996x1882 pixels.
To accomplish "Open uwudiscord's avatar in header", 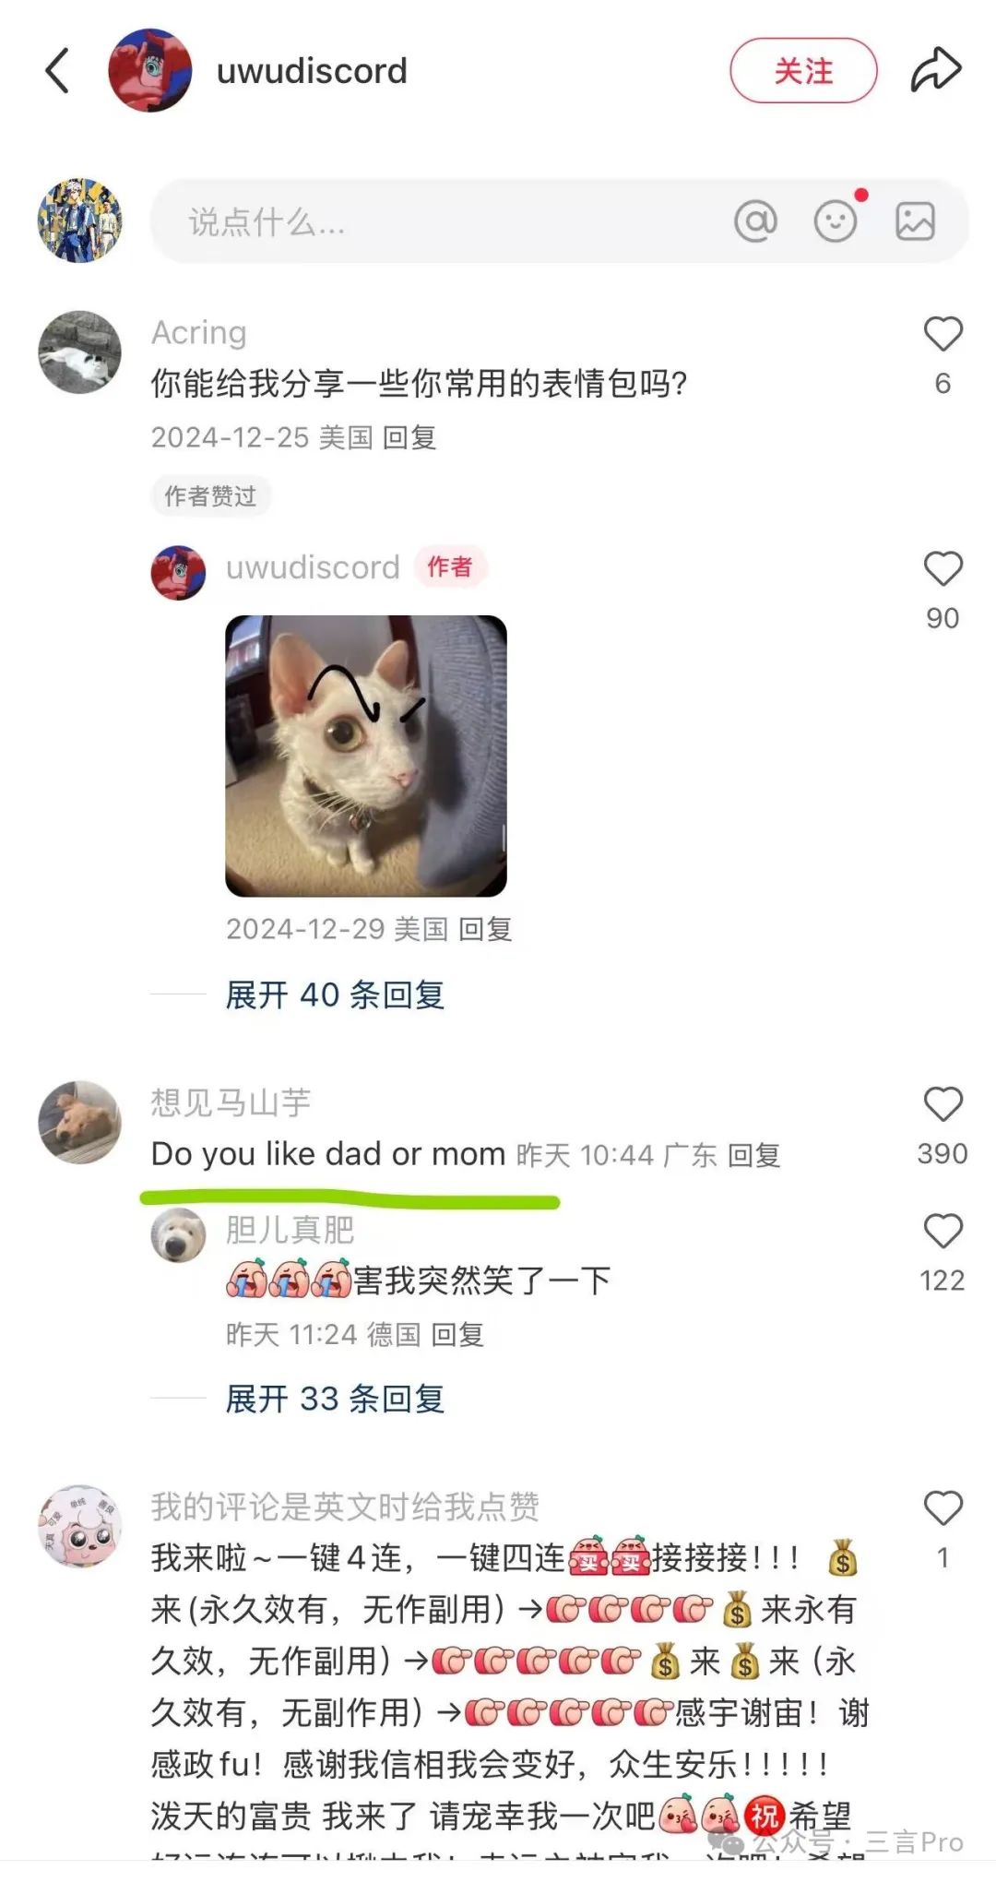I will pyautogui.click(x=150, y=70).
